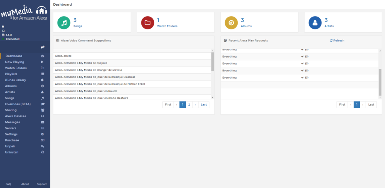
Task: Click up arrow of play requests scrollbar
Action: tap(380, 50)
